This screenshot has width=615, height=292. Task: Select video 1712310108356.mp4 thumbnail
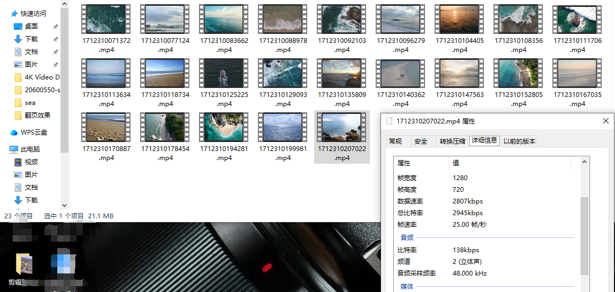point(518,19)
